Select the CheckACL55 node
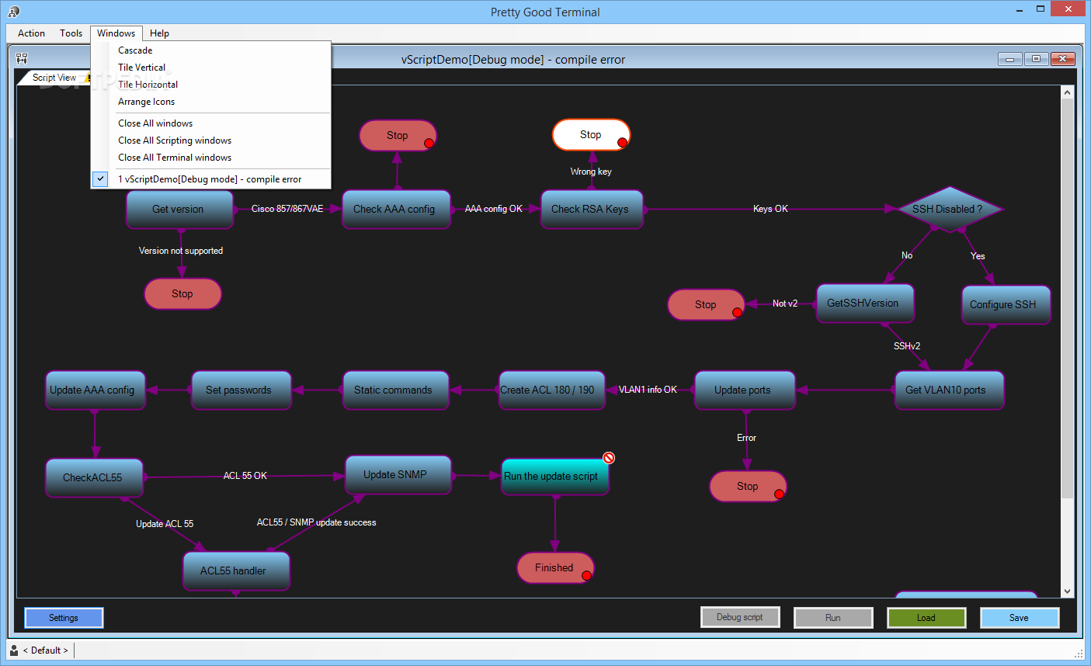 tap(94, 477)
